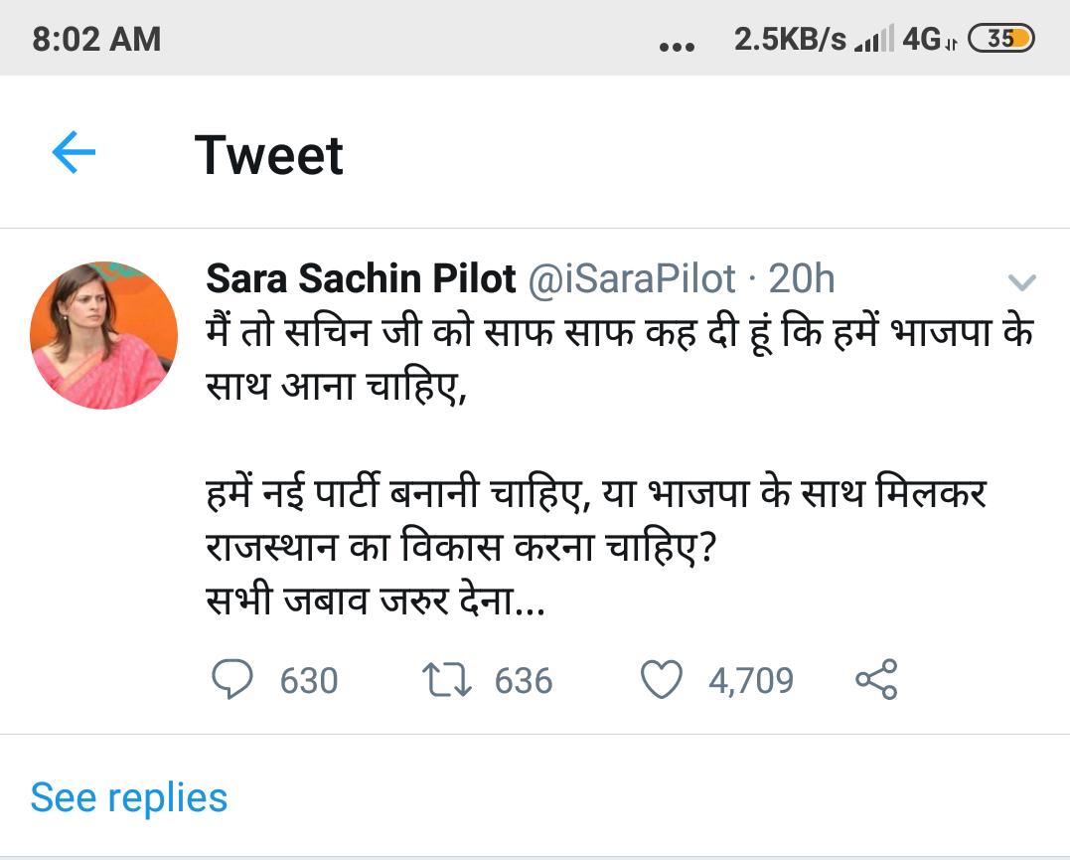Tap the 4,709 likes count
Image resolution: width=1070 pixels, height=860 pixels.
point(750,681)
